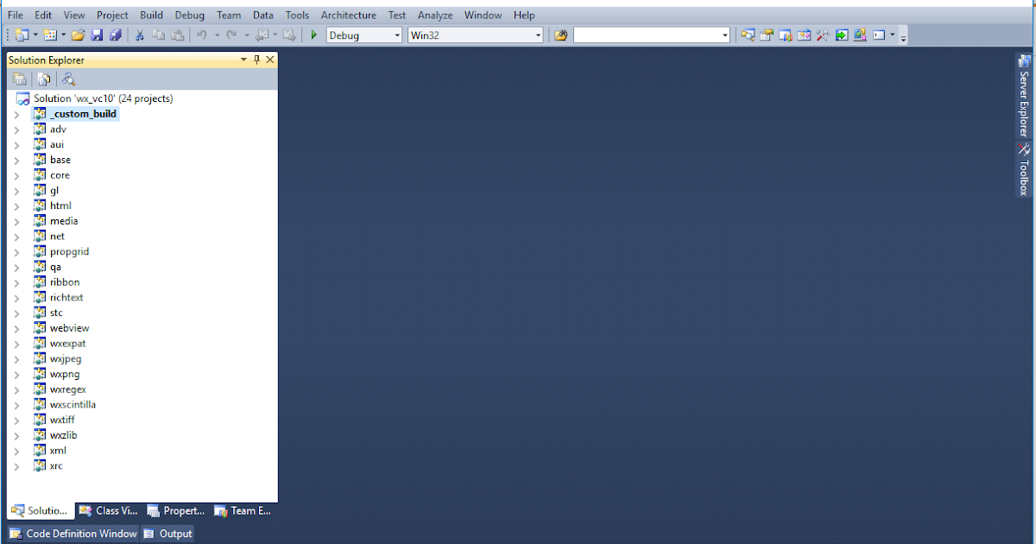Collapse the _custom_build project node
The image size is (1036, 544).
(17, 113)
